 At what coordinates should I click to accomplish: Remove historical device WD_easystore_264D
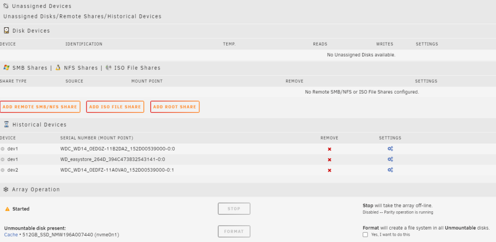(329, 160)
